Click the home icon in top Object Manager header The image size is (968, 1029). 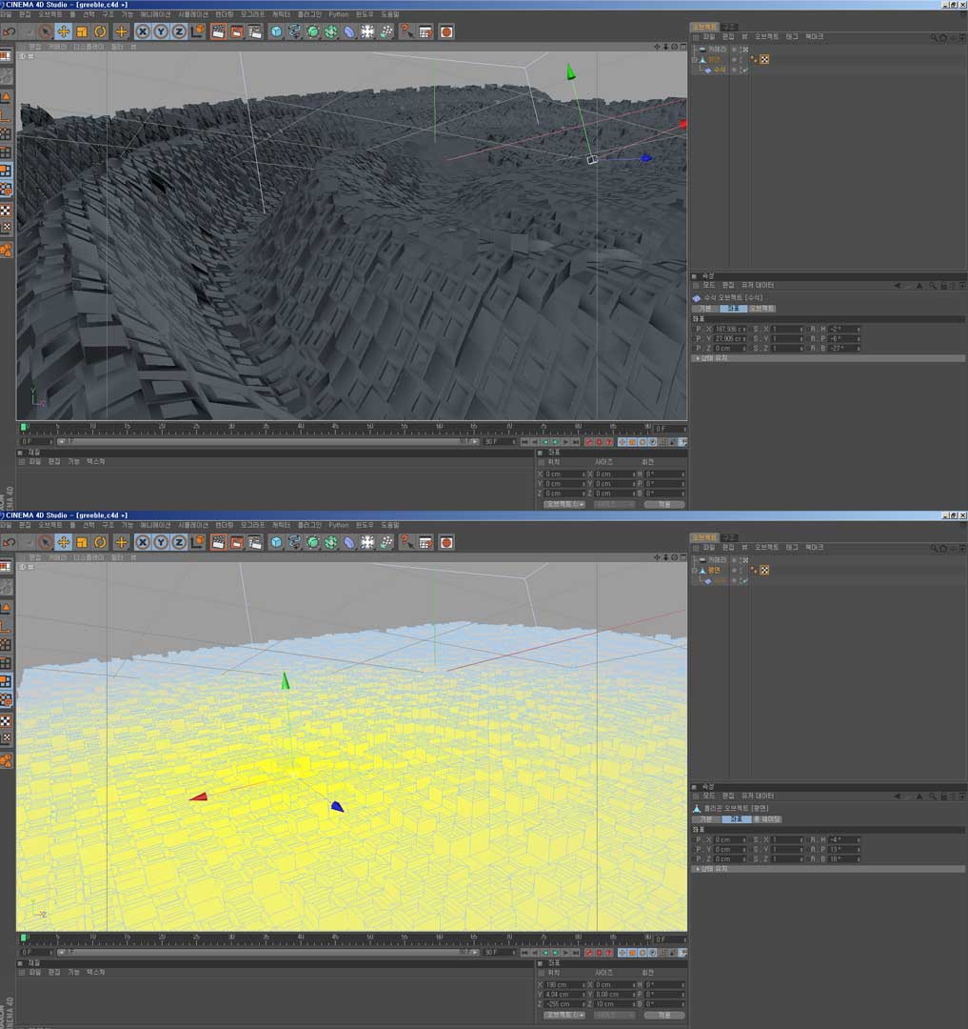943,37
